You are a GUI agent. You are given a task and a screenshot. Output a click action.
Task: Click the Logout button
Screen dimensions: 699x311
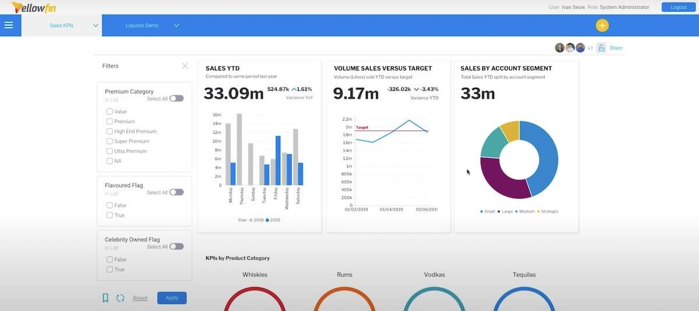pos(678,7)
